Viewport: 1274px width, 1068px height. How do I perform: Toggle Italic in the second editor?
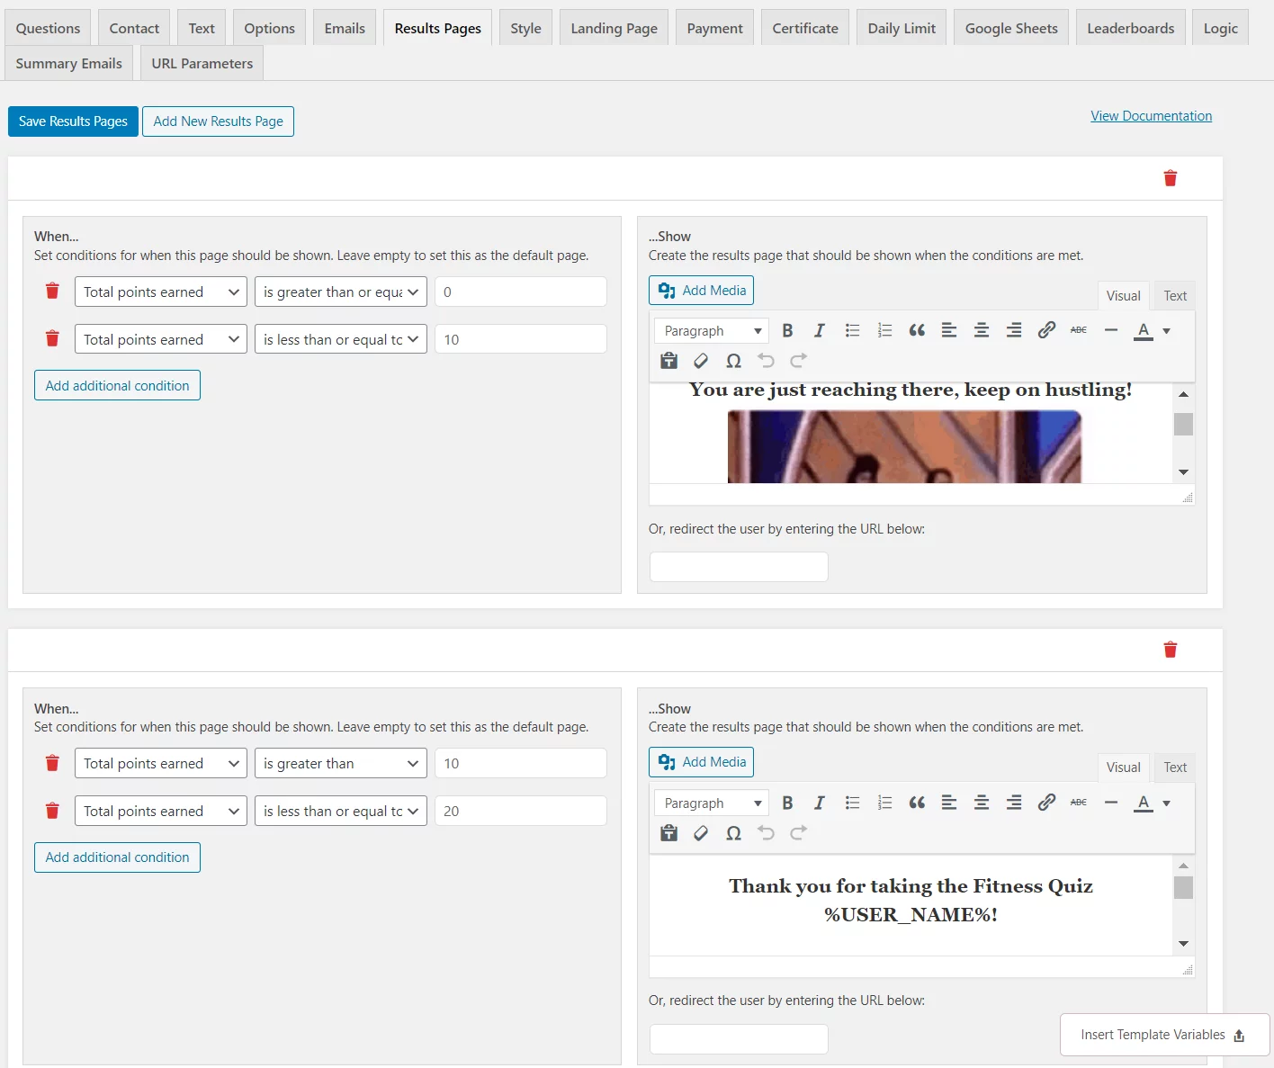(x=820, y=803)
